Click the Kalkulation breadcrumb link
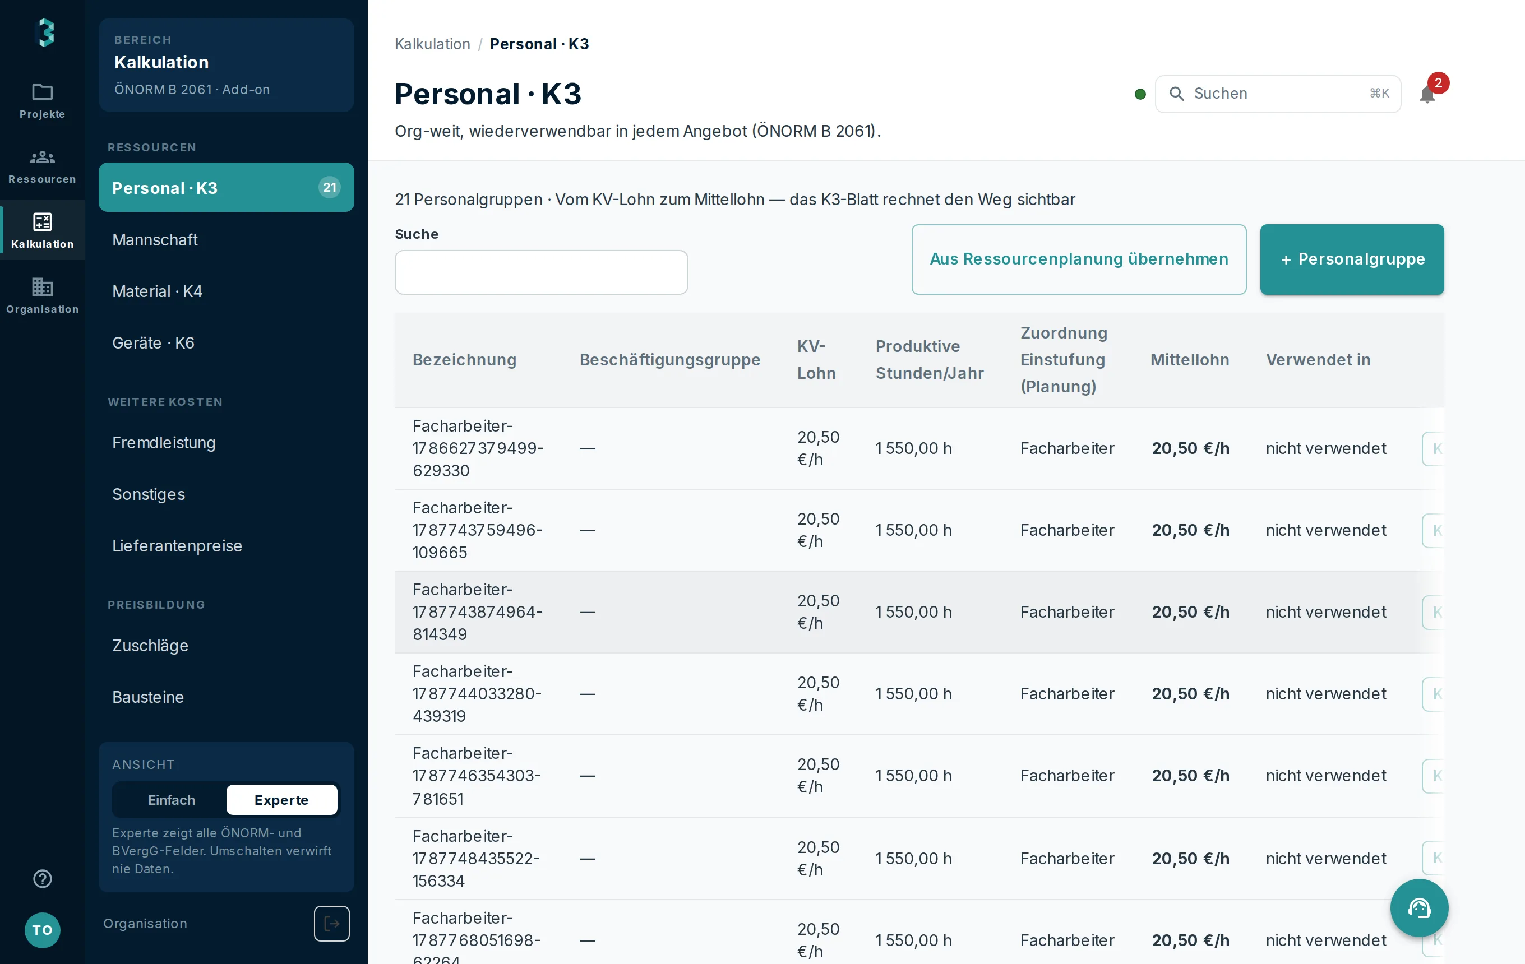This screenshot has width=1525, height=964. click(432, 44)
